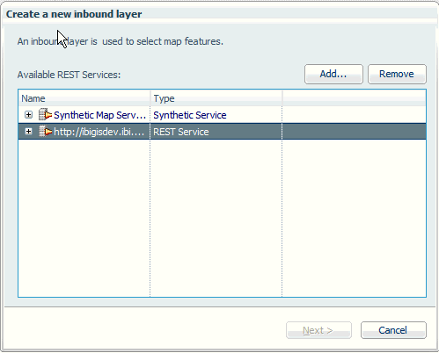This screenshot has width=439, height=353.
Task: Select the Synthetic Map Serv... entry
Action: click(x=99, y=115)
